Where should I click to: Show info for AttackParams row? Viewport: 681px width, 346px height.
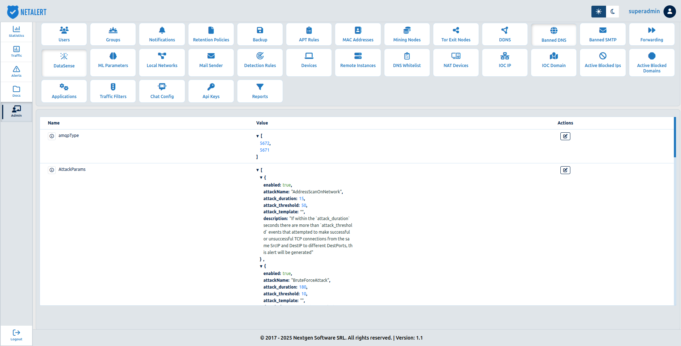coord(52,170)
